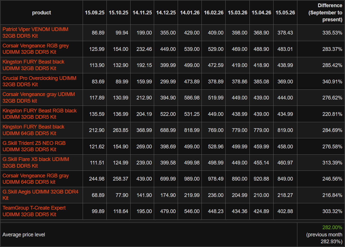
Task: Open Corsair Vengeance gray UDIMM 32GB DDR5 kit link
Action: [39, 98]
